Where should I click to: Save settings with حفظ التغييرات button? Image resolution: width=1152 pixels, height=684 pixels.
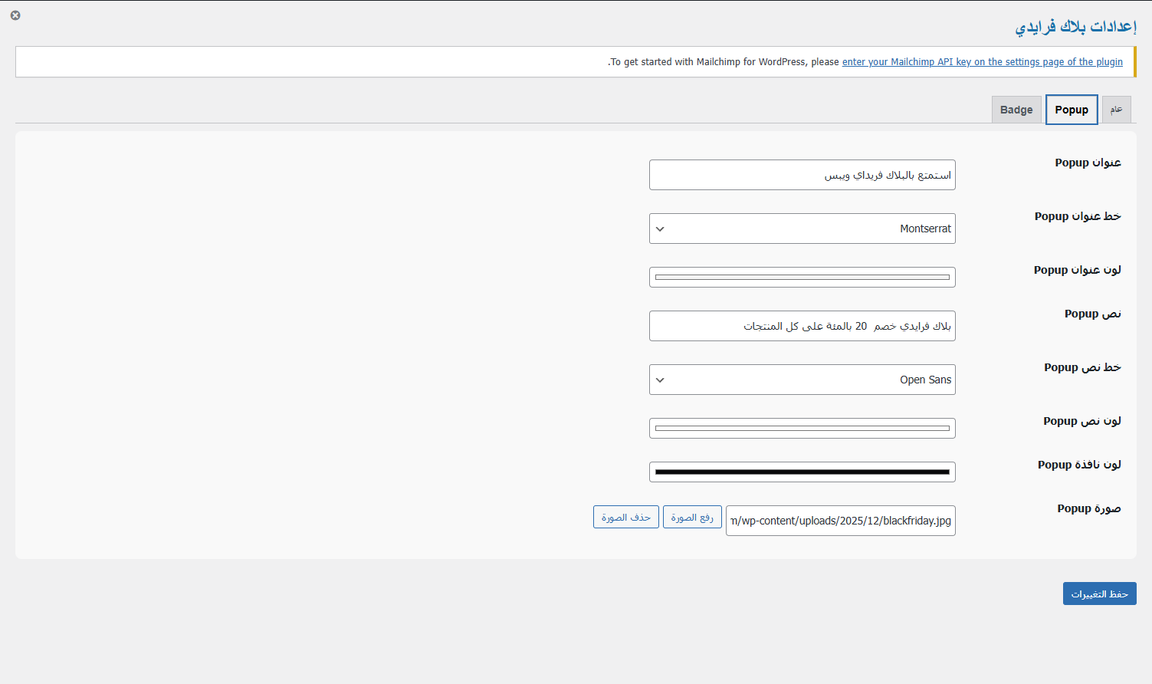[1099, 594]
